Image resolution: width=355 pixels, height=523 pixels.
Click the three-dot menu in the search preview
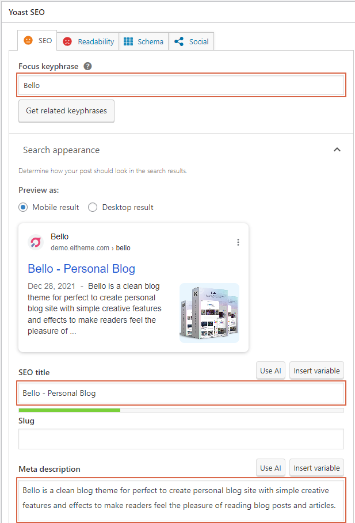pyautogui.click(x=238, y=242)
